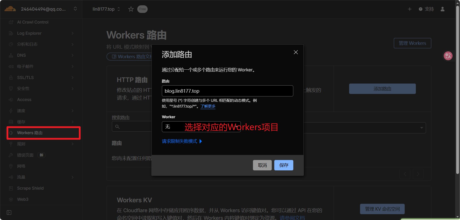
Task: Follow the 了解更多 link
Action: point(208,106)
